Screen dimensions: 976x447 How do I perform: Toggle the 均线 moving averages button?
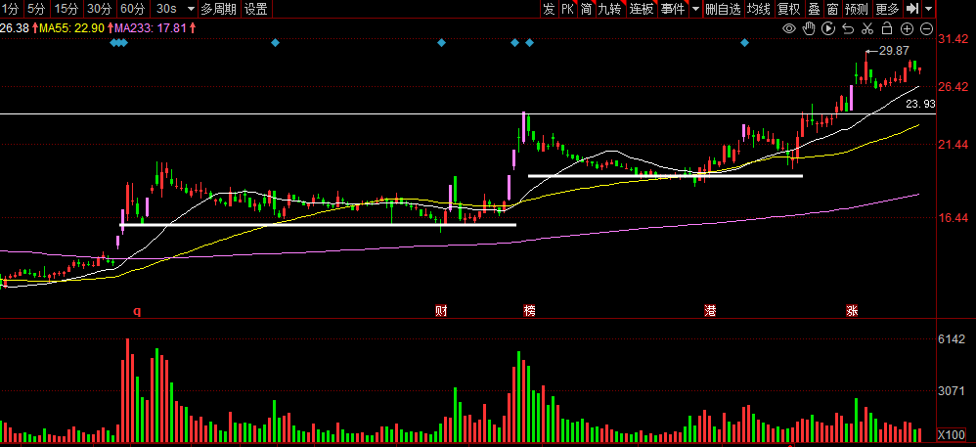[x=759, y=9]
